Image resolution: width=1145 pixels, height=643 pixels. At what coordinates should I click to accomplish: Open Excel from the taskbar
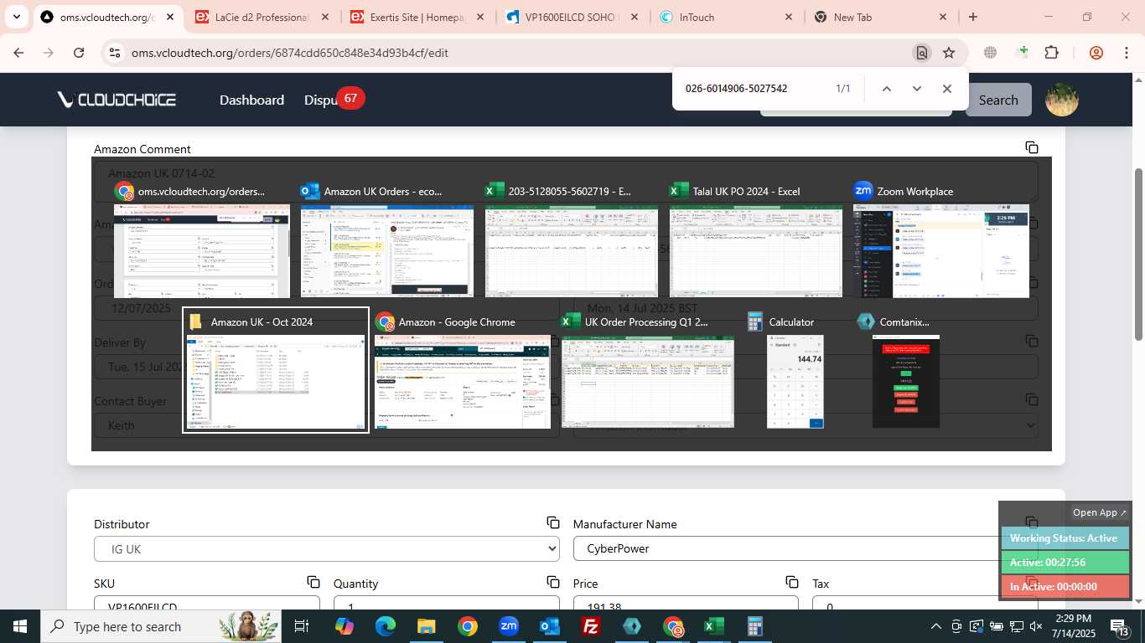(714, 626)
